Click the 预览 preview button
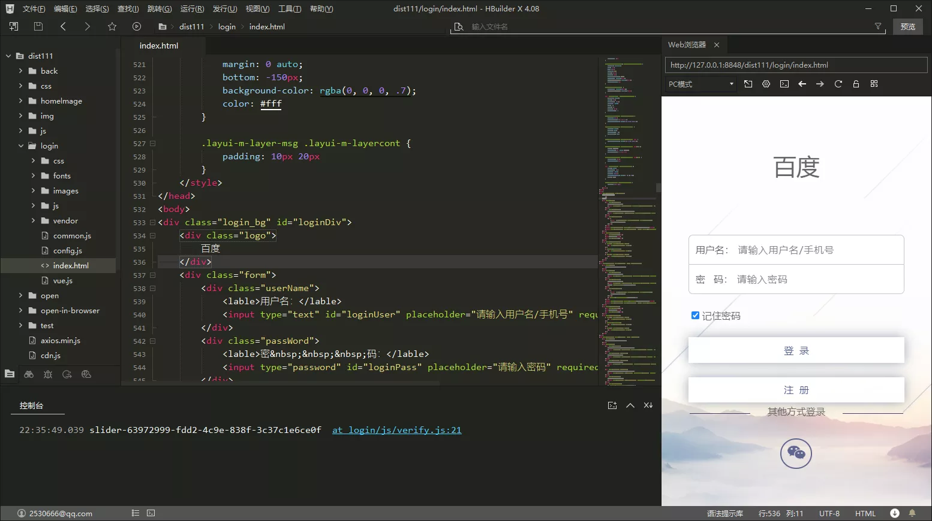This screenshot has height=521, width=932. click(x=908, y=26)
